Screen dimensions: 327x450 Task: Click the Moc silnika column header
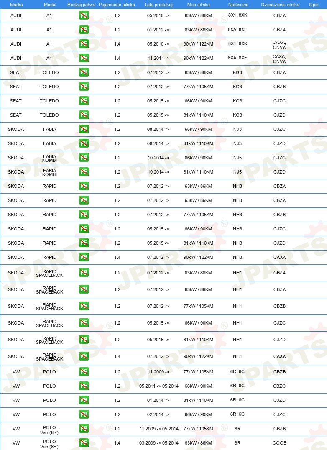tap(199, 5)
